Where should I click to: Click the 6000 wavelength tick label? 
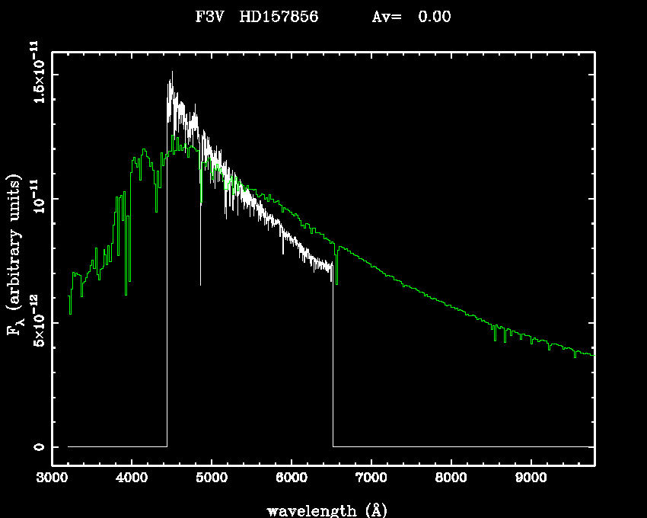tap(292, 479)
